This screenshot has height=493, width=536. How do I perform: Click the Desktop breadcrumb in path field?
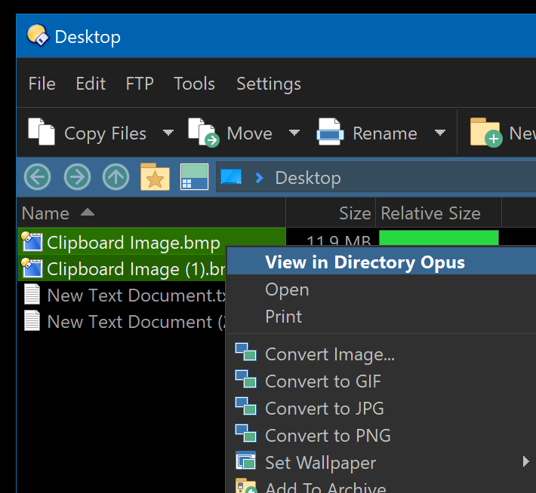tap(308, 178)
